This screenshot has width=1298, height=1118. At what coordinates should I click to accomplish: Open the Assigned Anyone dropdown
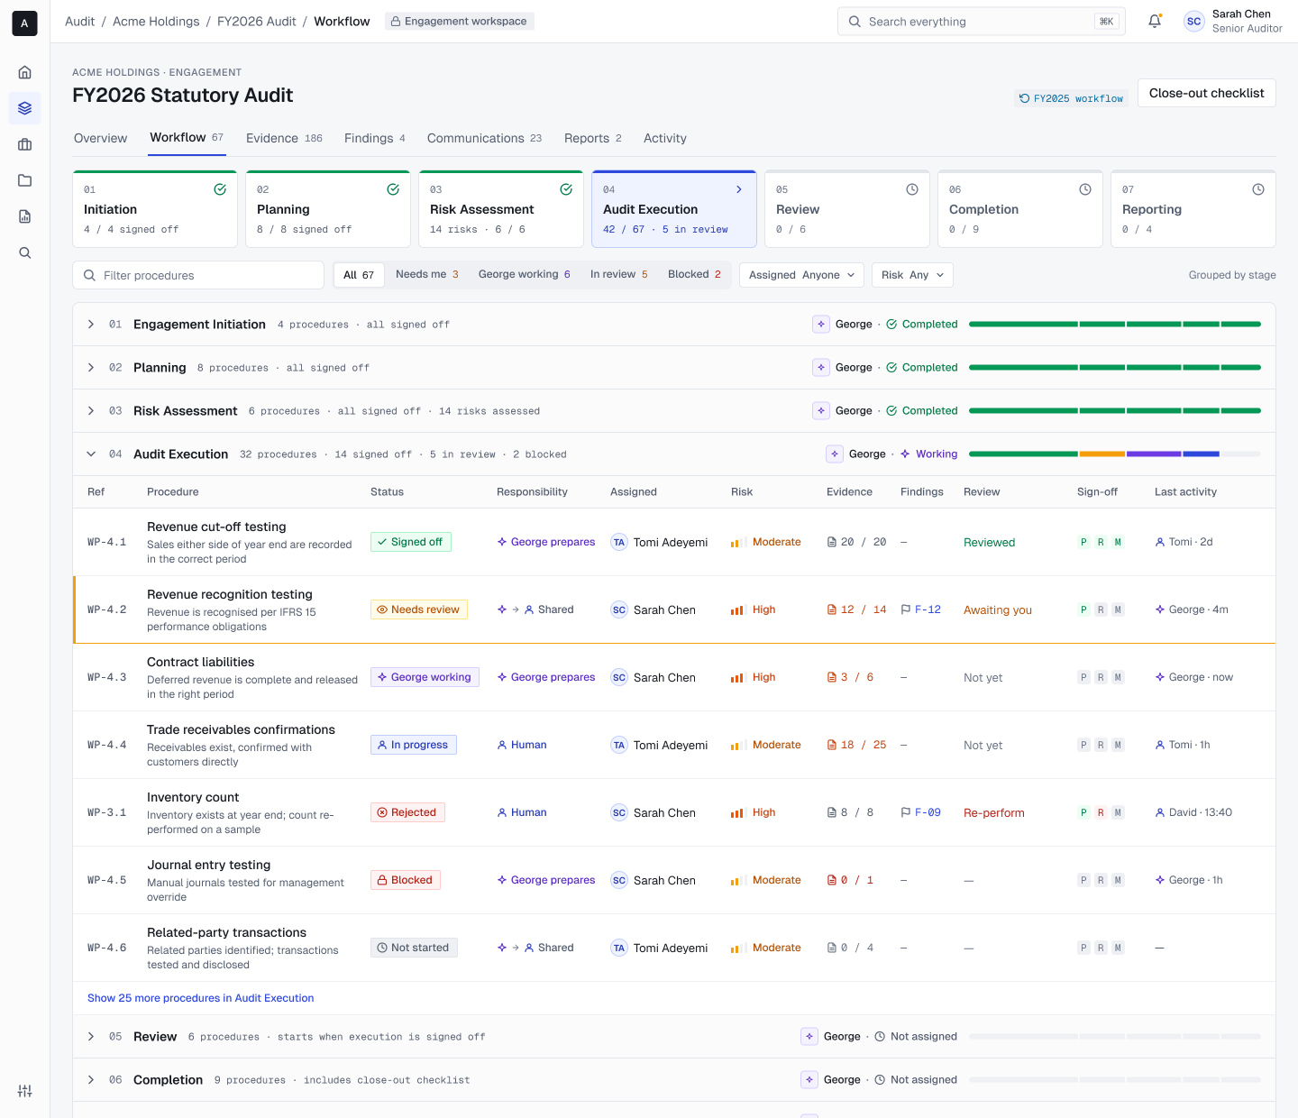801,275
